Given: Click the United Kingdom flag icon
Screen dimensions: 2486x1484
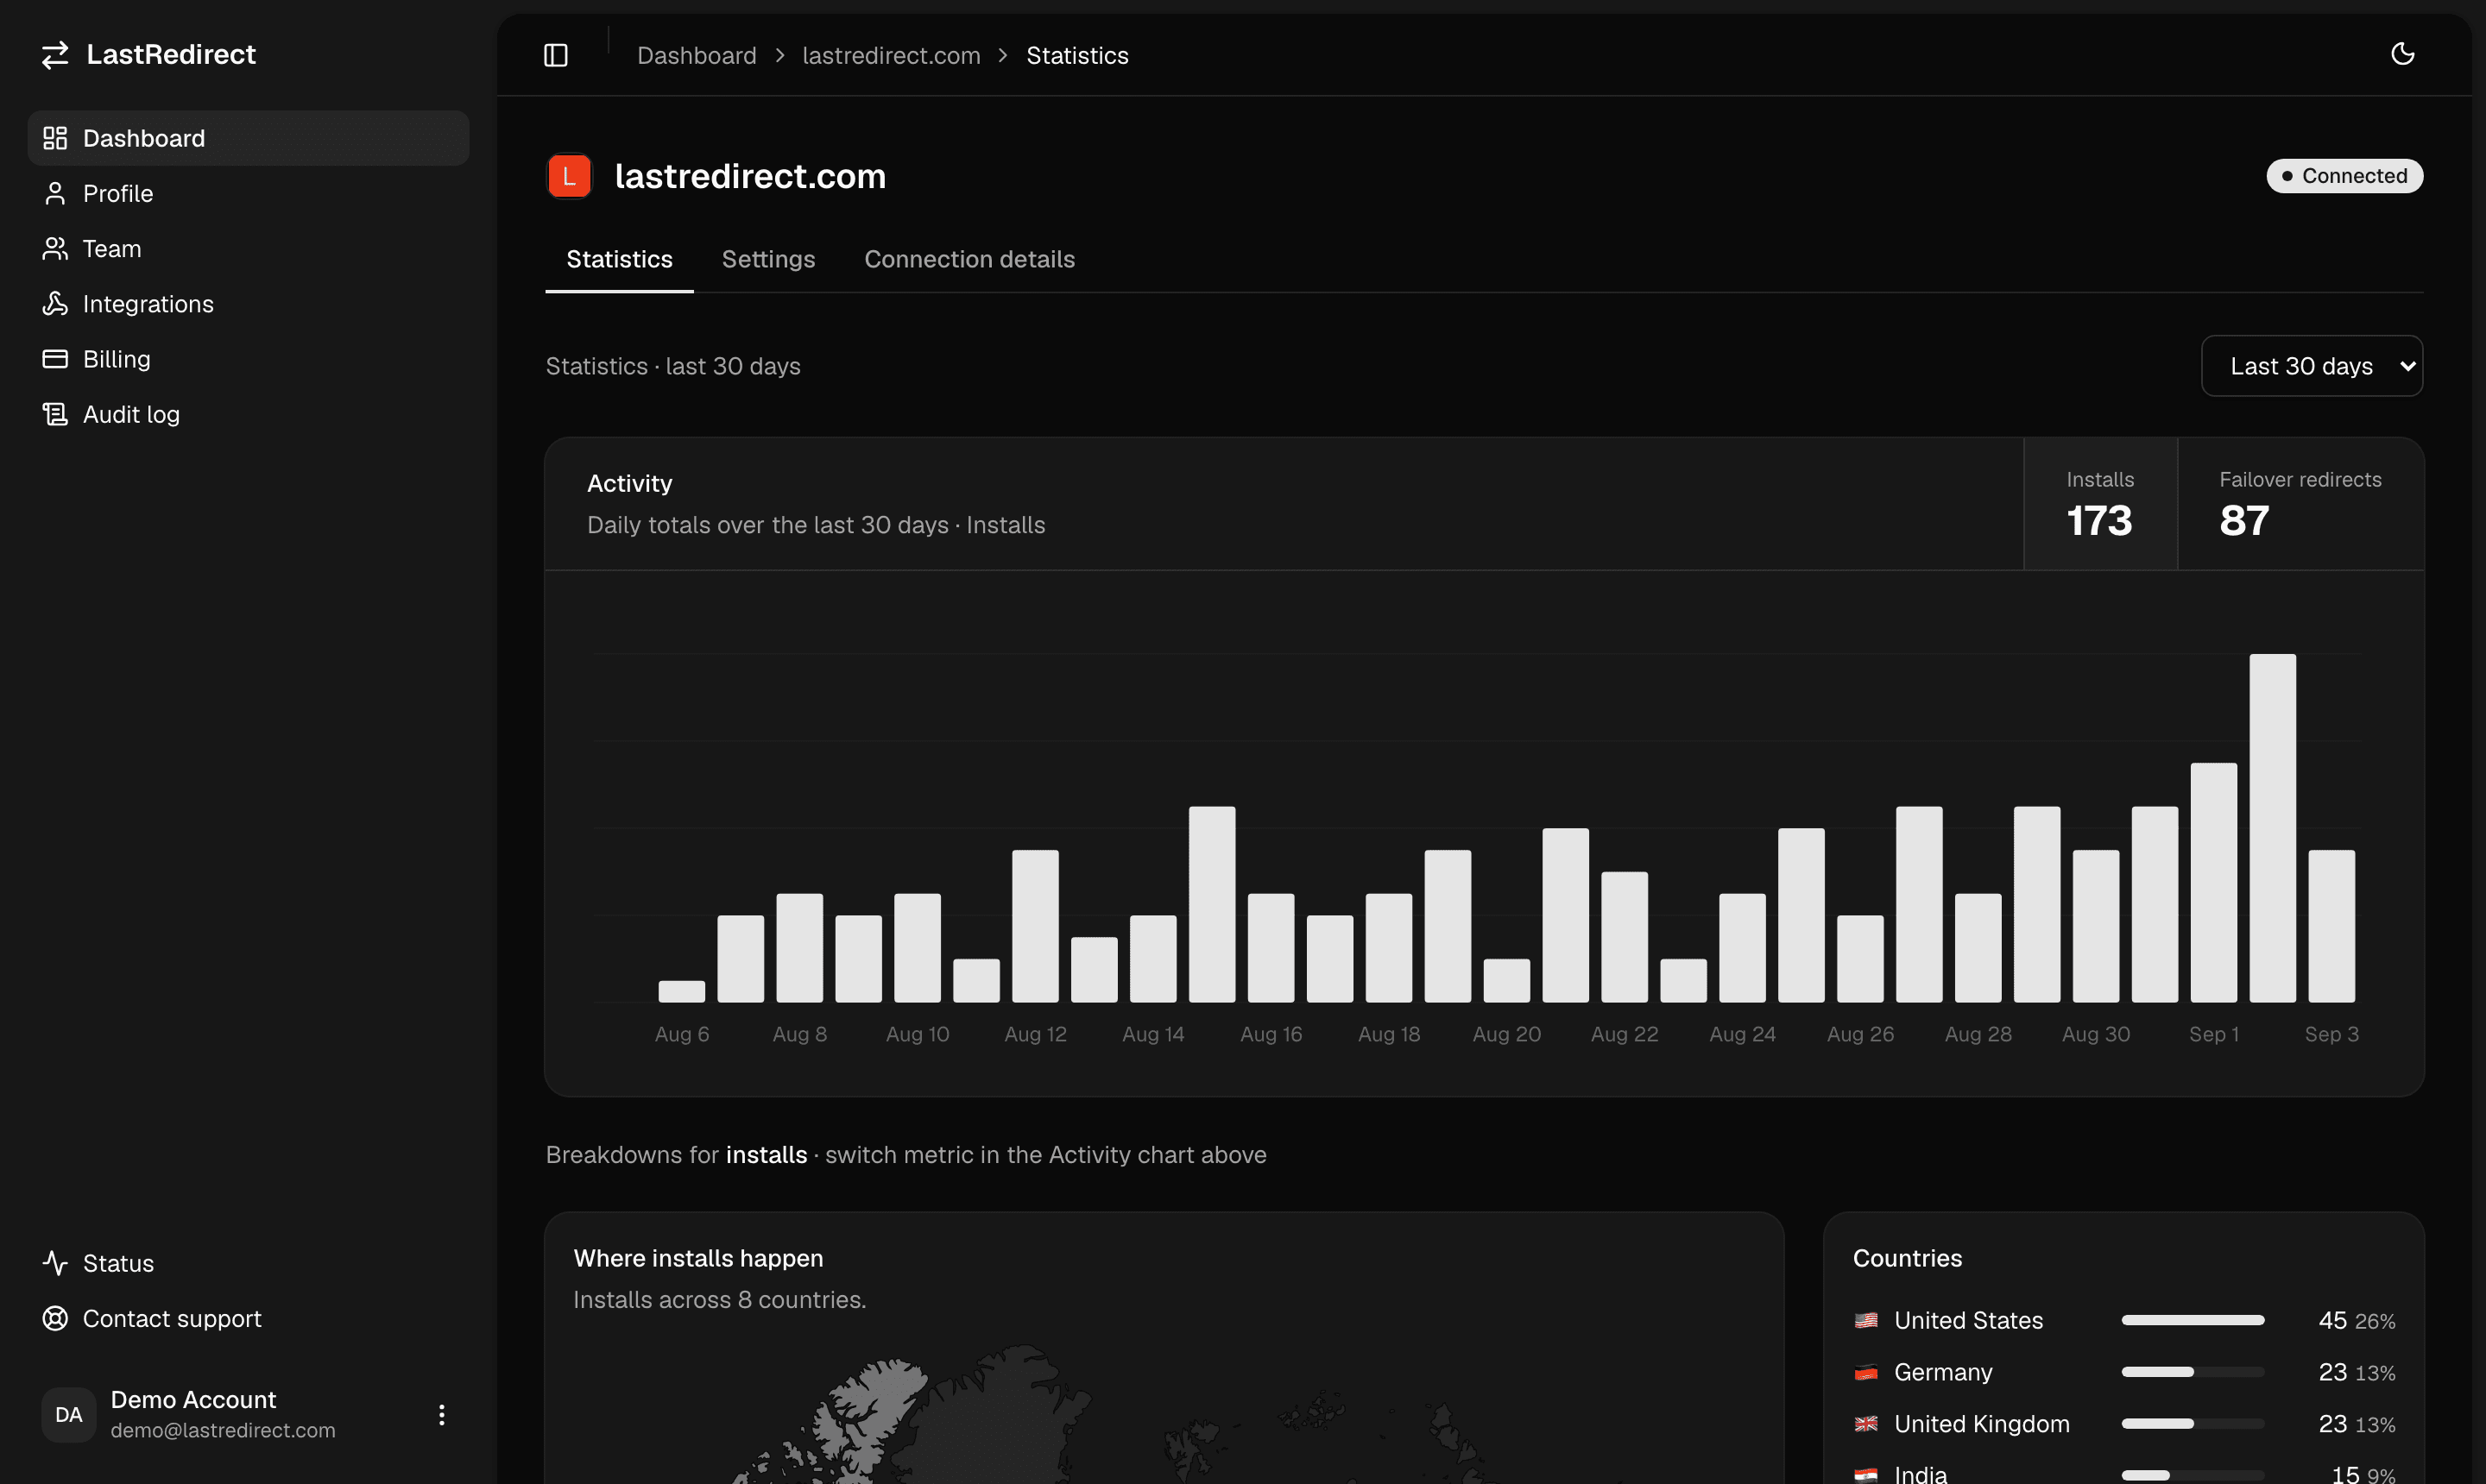Looking at the screenshot, I should [1865, 1424].
